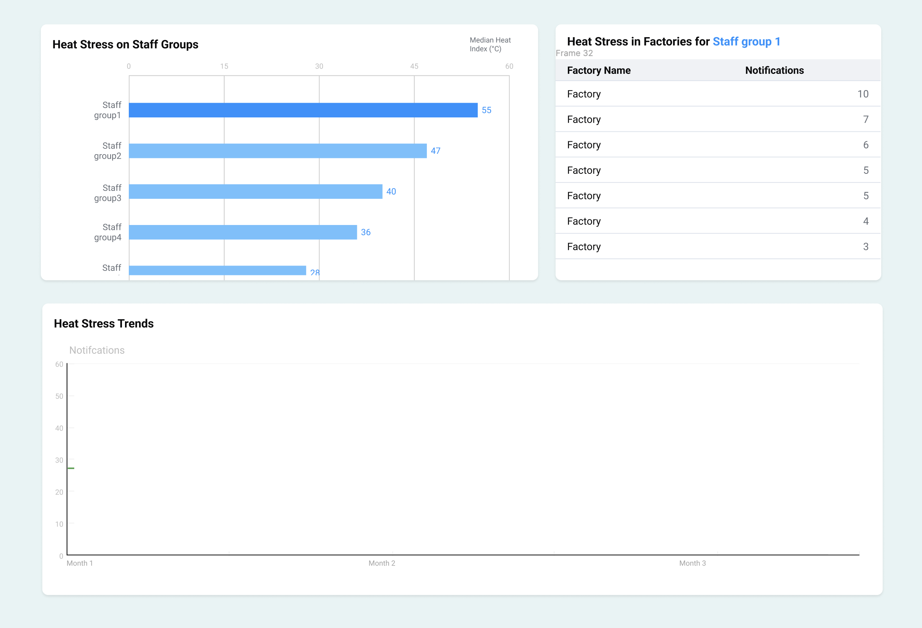Viewport: 922px width, 628px height.
Task: Click the 'Staff group4' axis label
Action: [108, 232]
